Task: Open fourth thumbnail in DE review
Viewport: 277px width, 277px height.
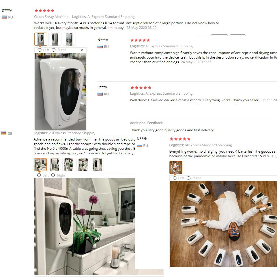Action: pos(83,164)
